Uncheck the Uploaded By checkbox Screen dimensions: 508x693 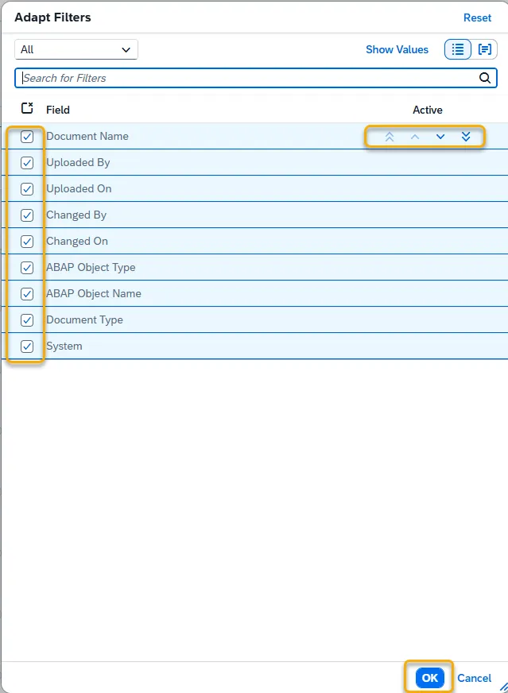click(27, 163)
